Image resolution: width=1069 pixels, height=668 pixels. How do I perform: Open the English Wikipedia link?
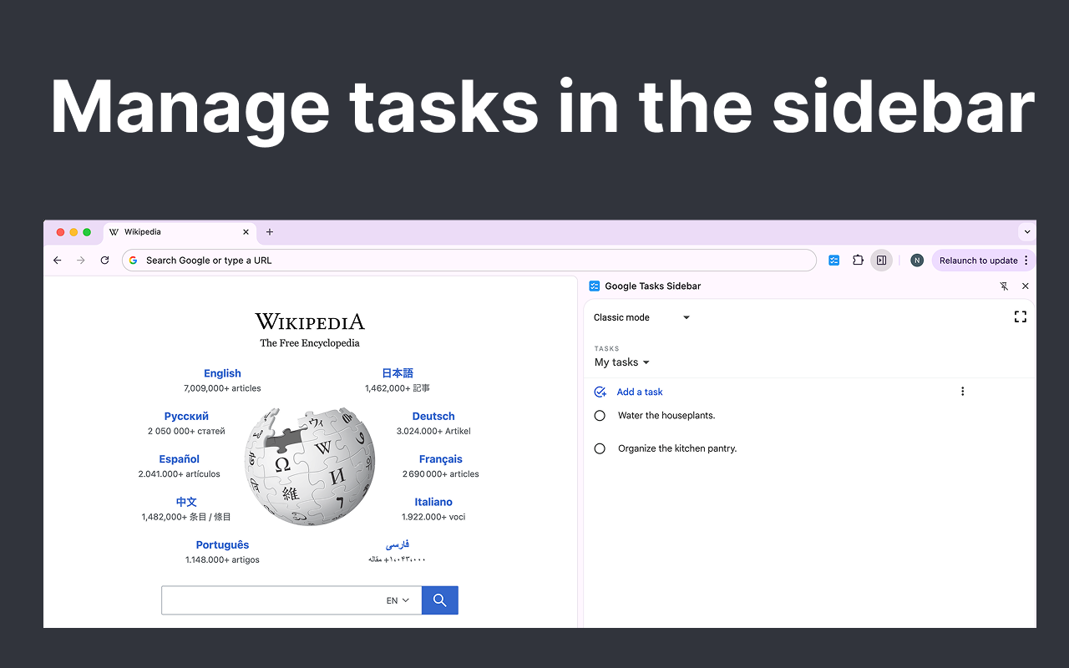point(222,373)
